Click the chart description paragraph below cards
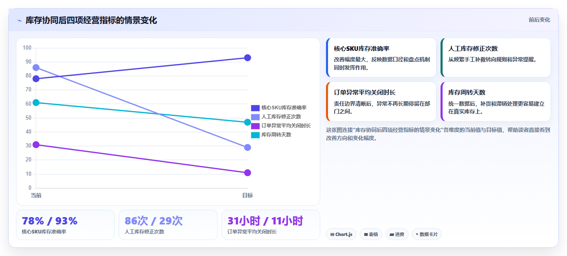 [x=438, y=134]
